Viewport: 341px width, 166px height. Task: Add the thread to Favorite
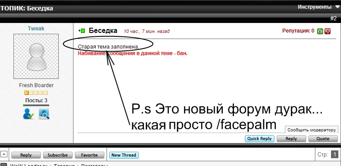click(90, 155)
